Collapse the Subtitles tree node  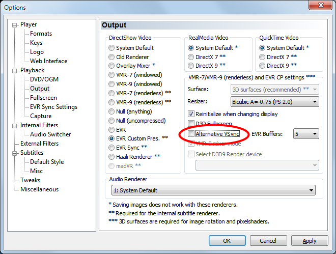tap(14, 153)
